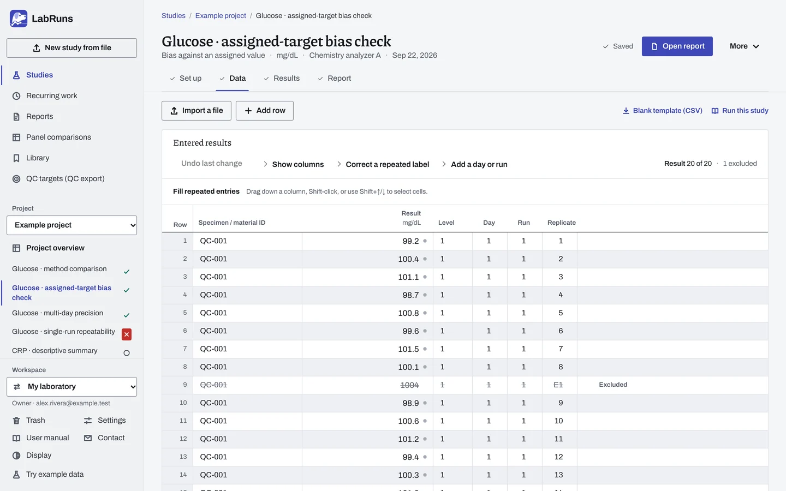Open Glucose · multi-day precision study
Screen dimensions: 786x491
point(58,313)
